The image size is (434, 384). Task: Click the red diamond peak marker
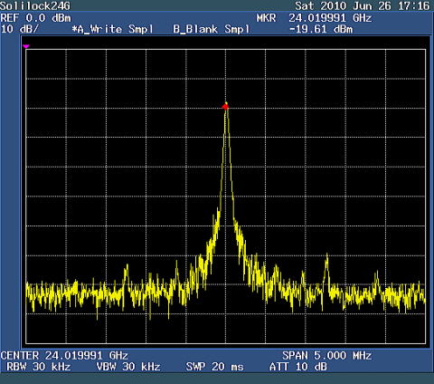coord(225,107)
